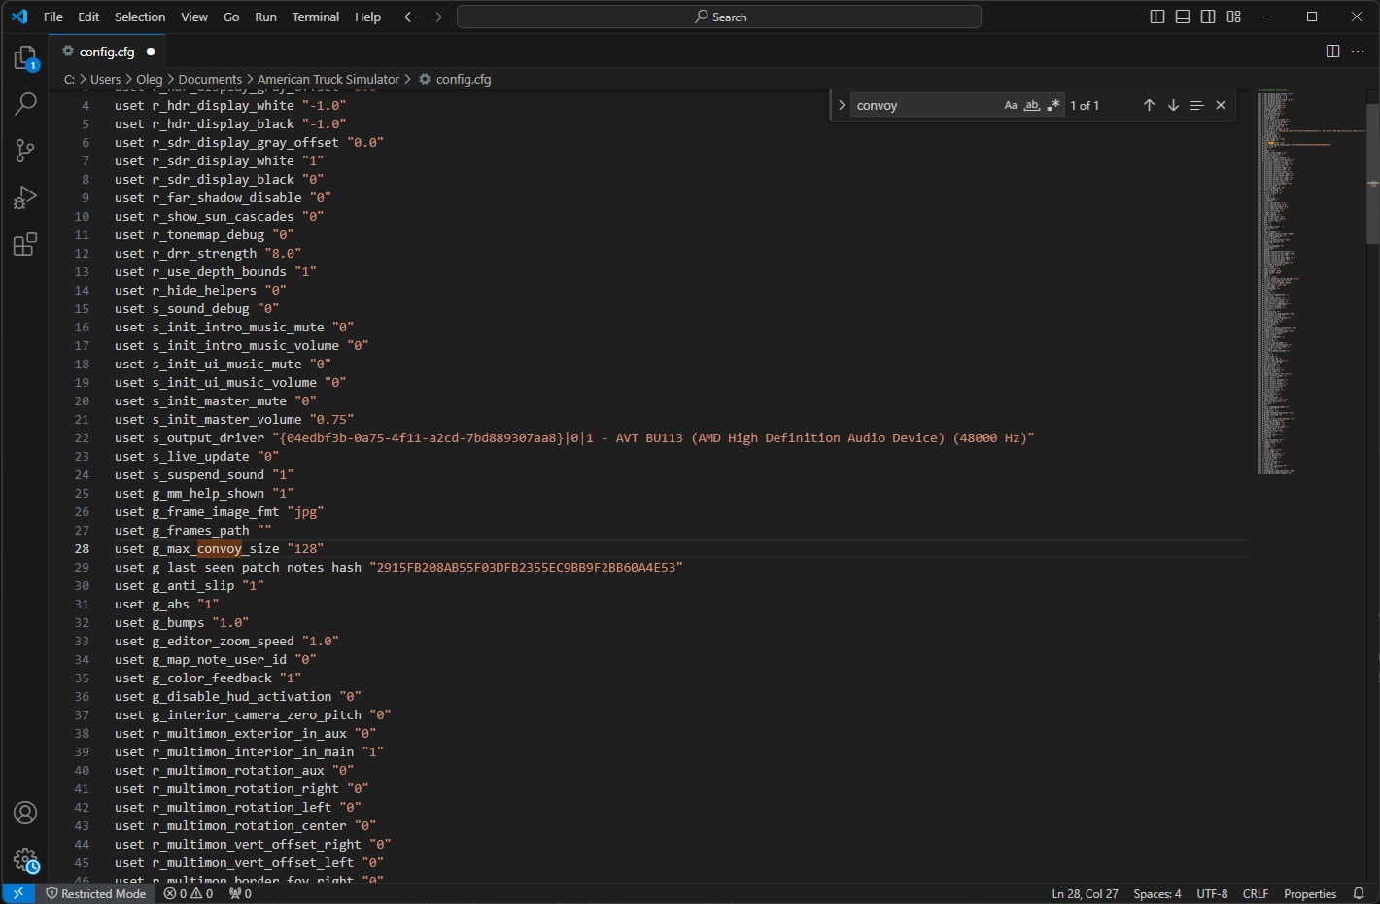Toggle Use Regular Expression in find
Viewport: 1380px width, 904px height.
[1053, 105]
